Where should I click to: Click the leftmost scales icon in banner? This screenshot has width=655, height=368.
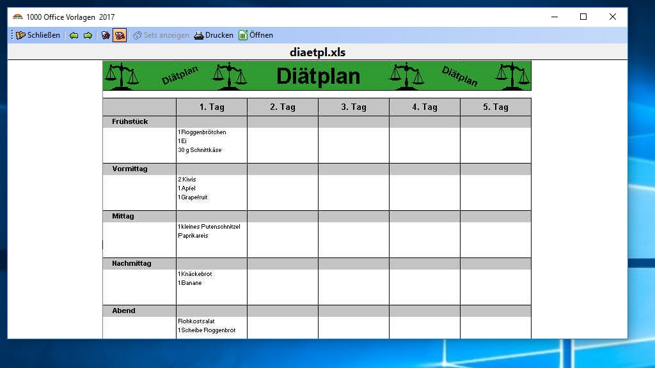[122, 75]
